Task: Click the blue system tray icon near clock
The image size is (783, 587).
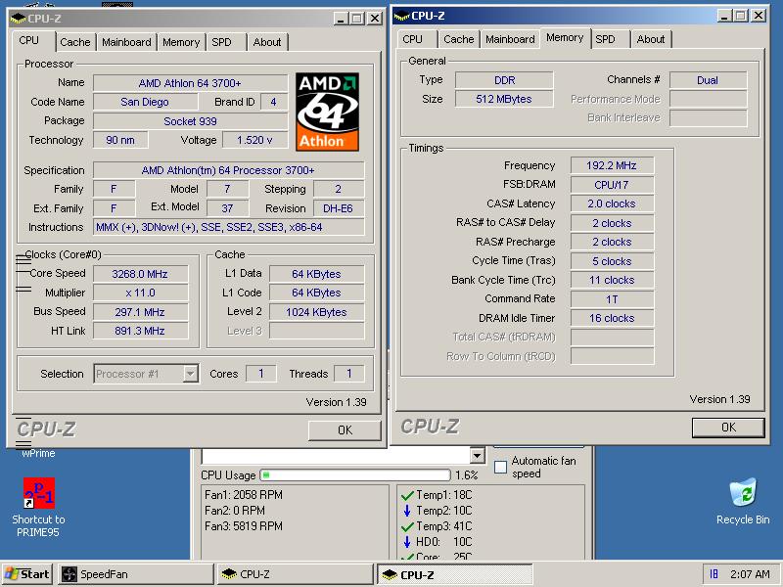Action: tap(714, 574)
